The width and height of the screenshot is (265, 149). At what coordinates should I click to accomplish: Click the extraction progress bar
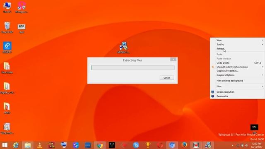132,67
